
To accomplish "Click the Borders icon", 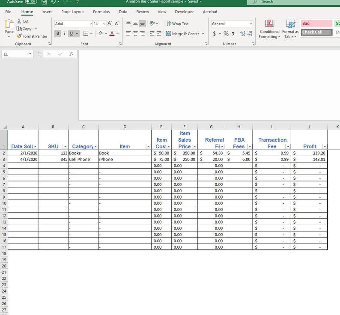I will pos(86,33).
